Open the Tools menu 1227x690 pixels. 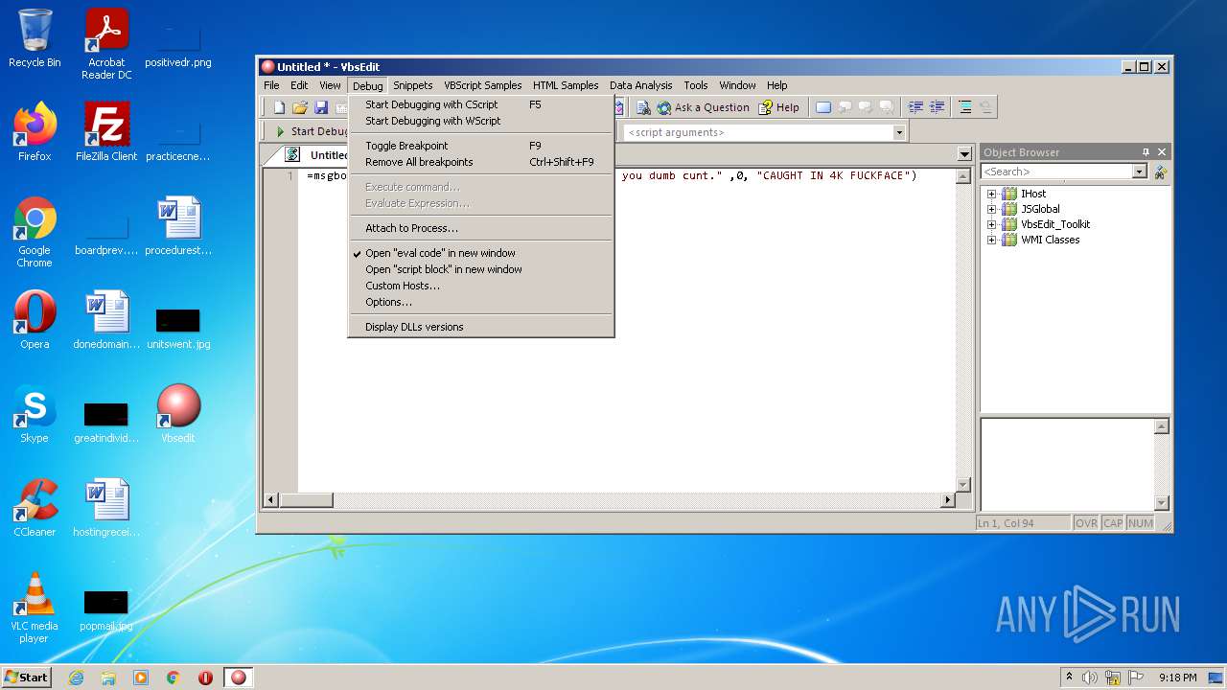[696, 85]
